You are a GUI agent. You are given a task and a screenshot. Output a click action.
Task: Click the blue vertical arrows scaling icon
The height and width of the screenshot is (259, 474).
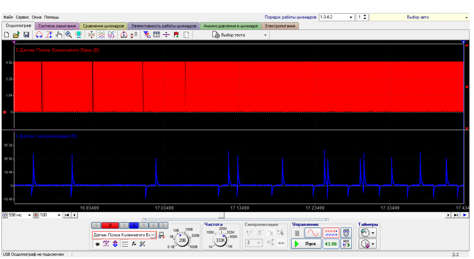point(115,244)
